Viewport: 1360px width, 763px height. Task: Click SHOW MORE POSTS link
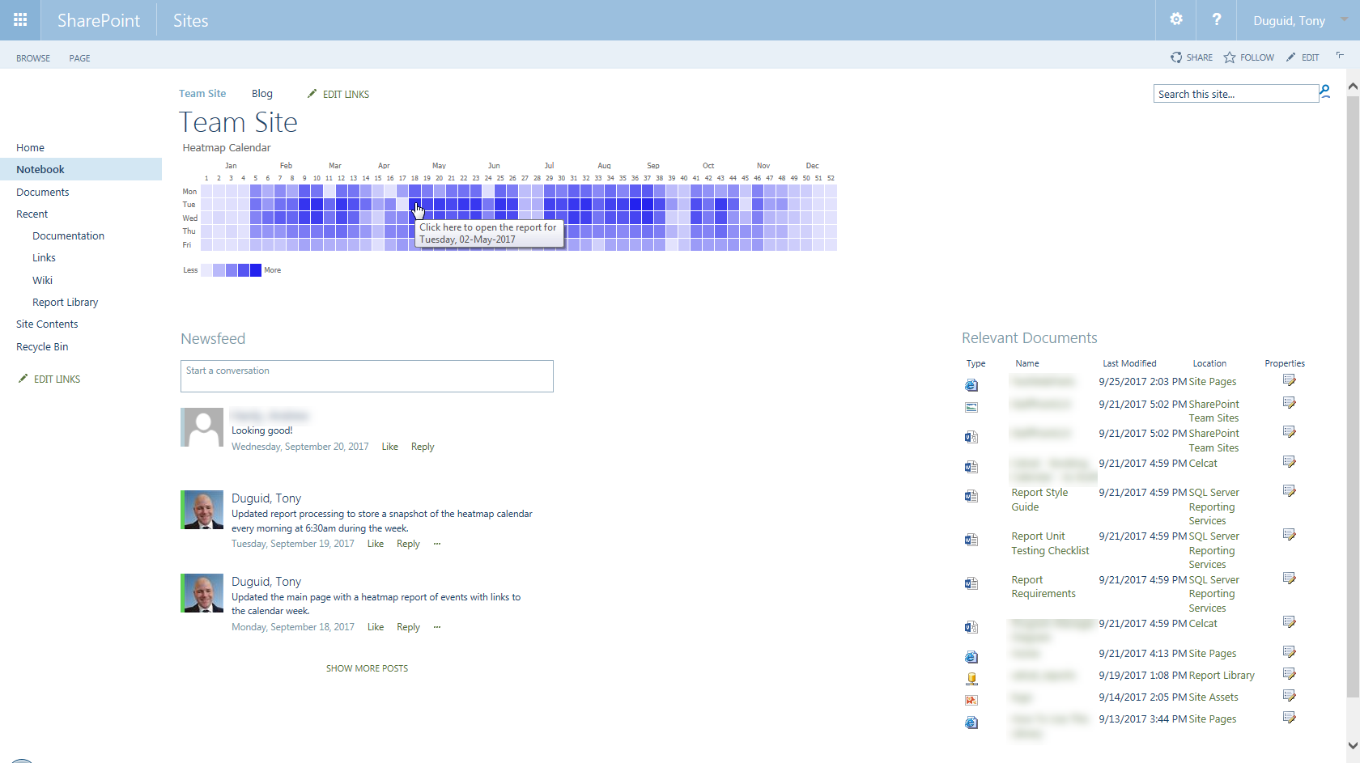tap(367, 668)
